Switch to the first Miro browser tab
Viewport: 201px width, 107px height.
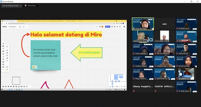(9, 21)
